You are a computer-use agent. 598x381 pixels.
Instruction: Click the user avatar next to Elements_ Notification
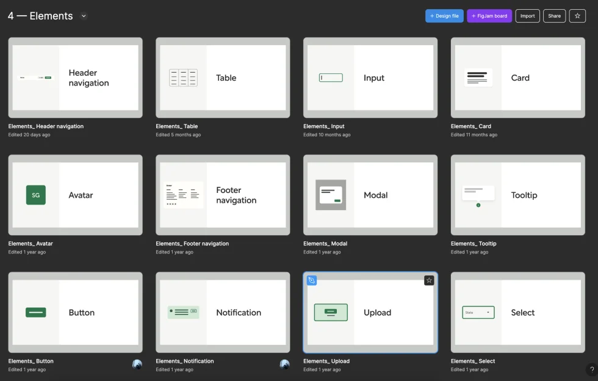pyautogui.click(x=284, y=364)
